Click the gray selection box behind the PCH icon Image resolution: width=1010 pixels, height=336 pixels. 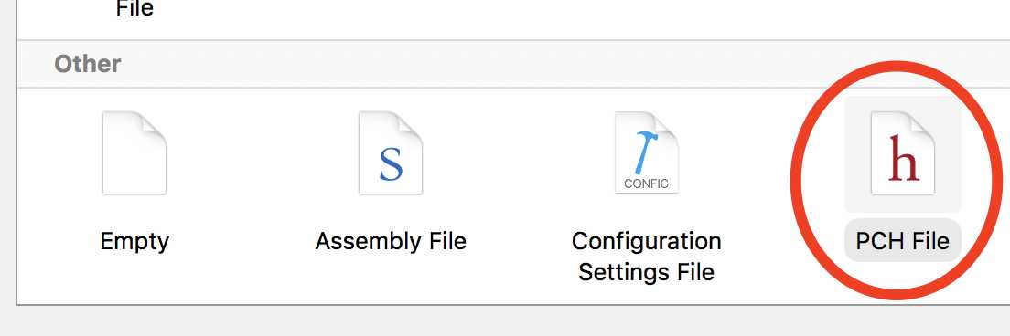[x=902, y=154]
